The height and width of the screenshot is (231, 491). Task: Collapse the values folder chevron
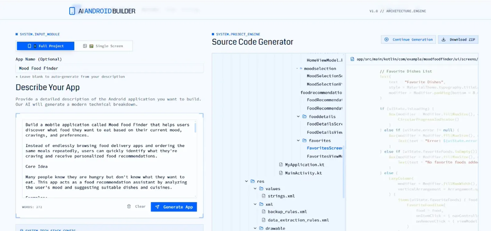(x=255, y=189)
